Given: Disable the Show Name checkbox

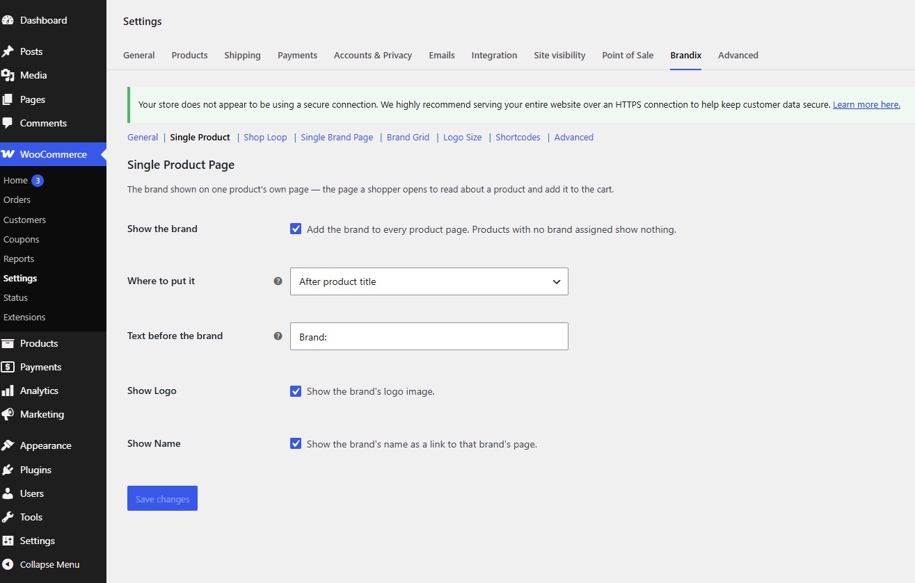Looking at the screenshot, I should [x=296, y=443].
